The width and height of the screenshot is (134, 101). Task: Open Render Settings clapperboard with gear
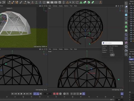(x=56, y=2)
